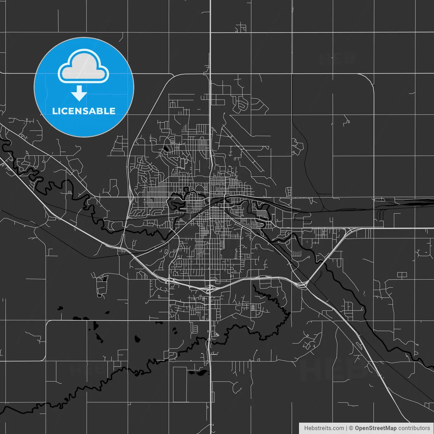Open the OpenStreetMap attribution link
The height and width of the screenshot is (434, 434).
(x=376, y=428)
